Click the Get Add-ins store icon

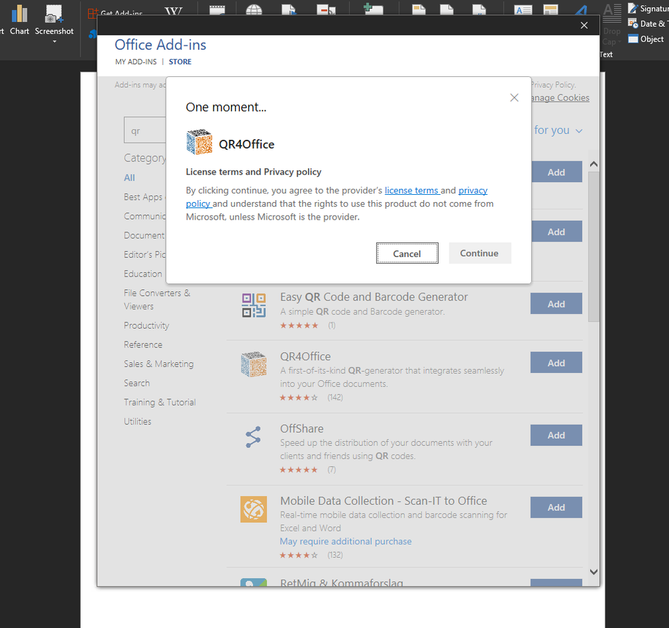coord(92,13)
